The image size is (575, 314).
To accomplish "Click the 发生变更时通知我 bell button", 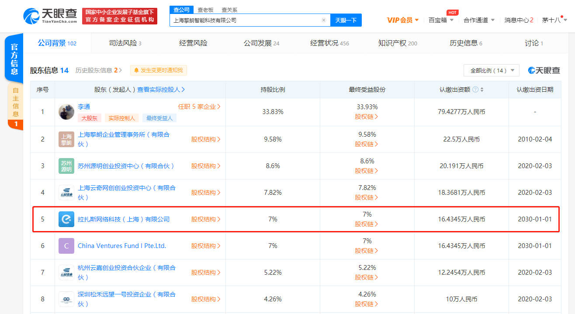I will (159, 70).
